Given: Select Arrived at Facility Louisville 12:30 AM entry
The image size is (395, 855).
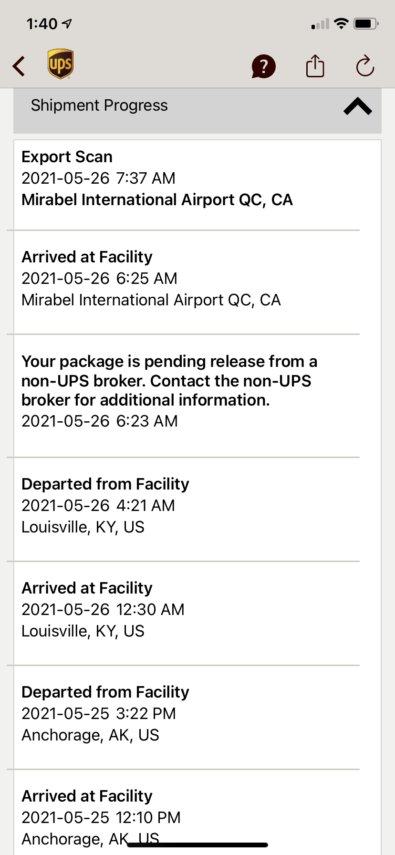Looking at the screenshot, I should (x=187, y=614).
